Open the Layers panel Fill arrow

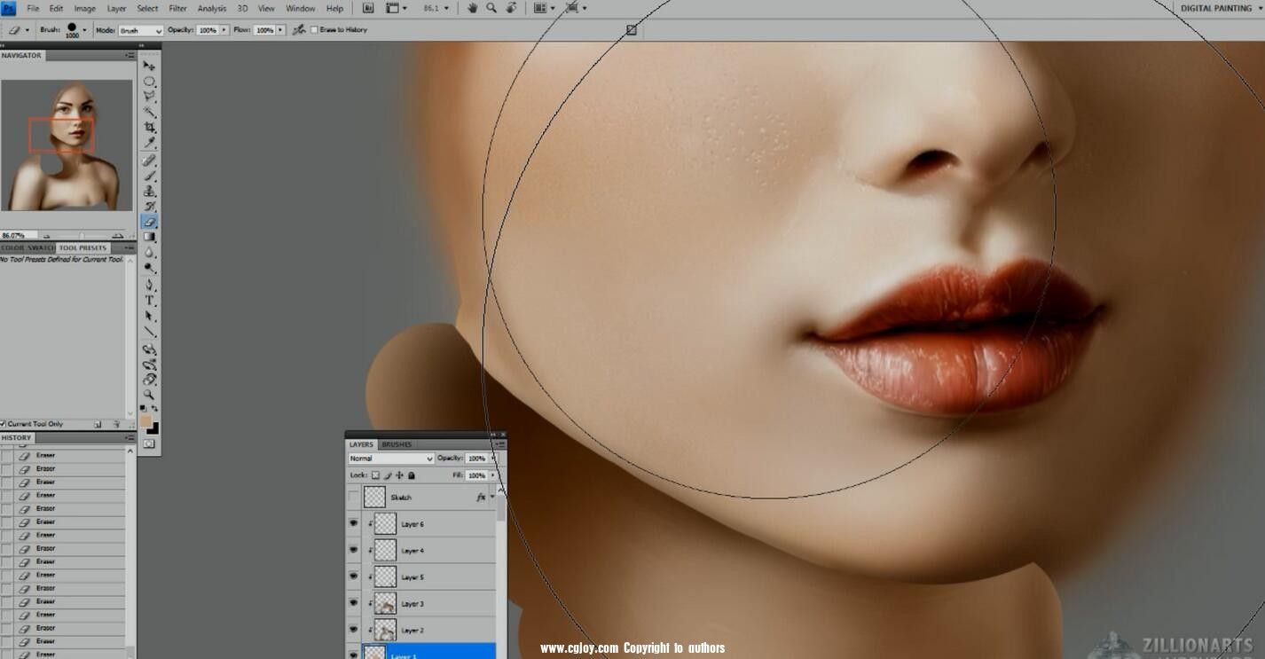[493, 475]
